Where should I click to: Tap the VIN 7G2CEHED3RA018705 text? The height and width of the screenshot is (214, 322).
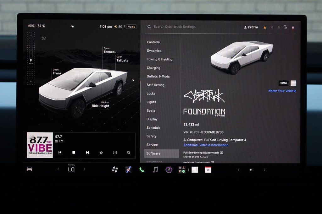(203, 132)
